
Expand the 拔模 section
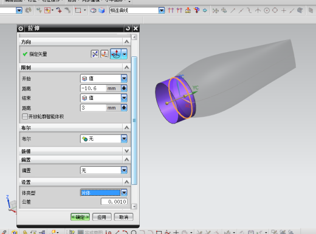pos(126,151)
